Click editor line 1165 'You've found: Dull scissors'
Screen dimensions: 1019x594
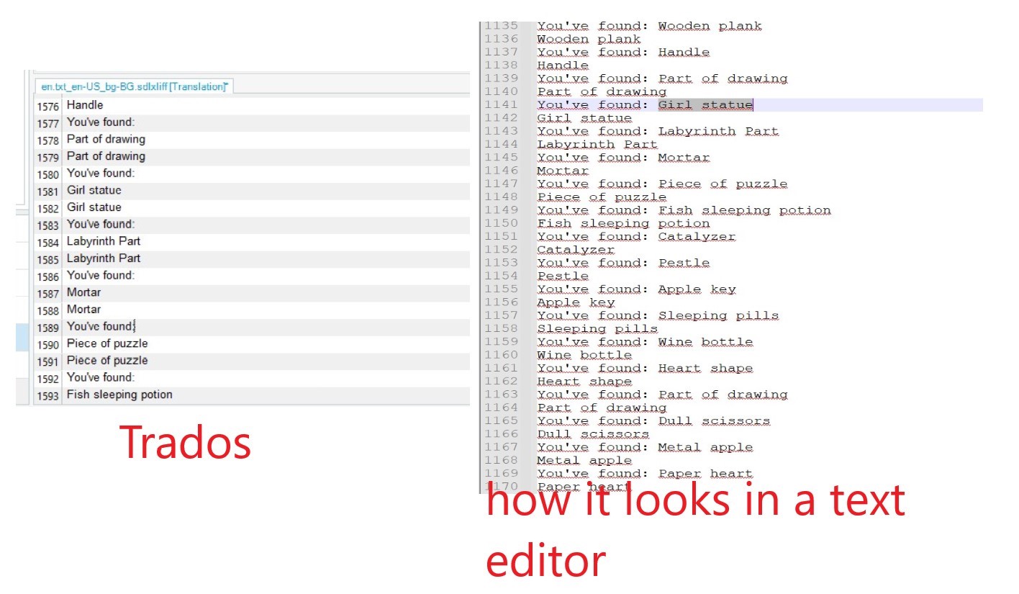pyautogui.click(x=653, y=420)
